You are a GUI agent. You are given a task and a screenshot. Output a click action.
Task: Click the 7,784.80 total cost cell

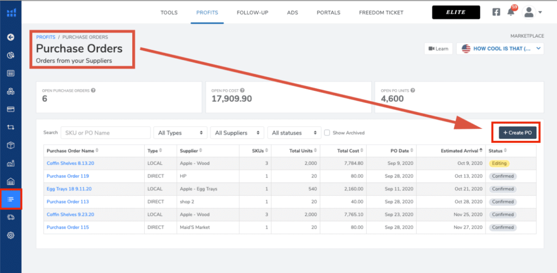(343, 163)
